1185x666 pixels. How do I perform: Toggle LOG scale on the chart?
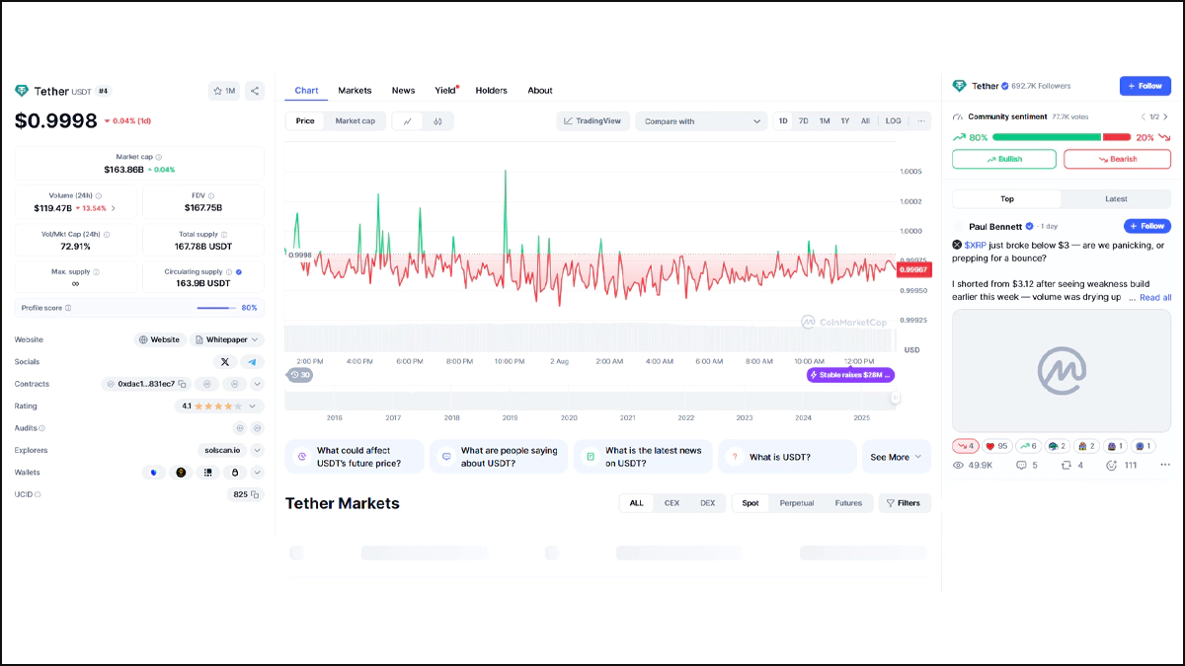tap(893, 121)
